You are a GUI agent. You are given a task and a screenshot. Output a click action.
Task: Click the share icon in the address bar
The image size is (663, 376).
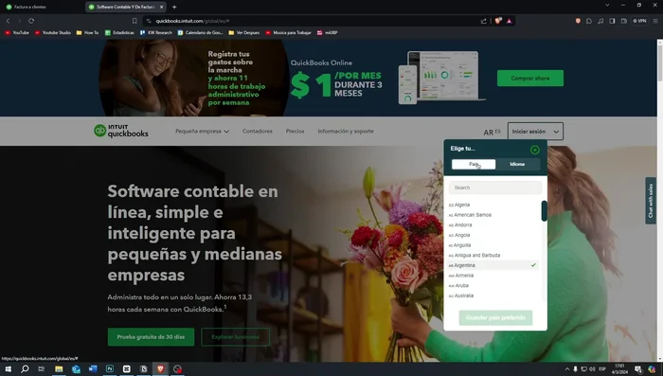click(x=484, y=21)
